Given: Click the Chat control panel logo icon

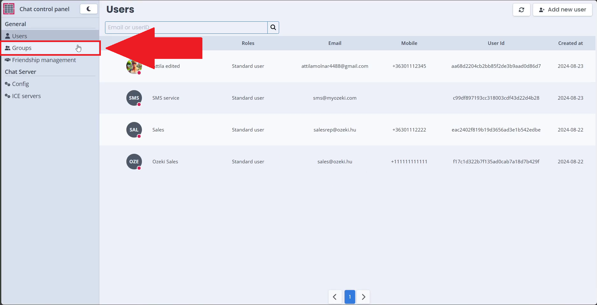Looking at the screenshot, I should [9, 9].
